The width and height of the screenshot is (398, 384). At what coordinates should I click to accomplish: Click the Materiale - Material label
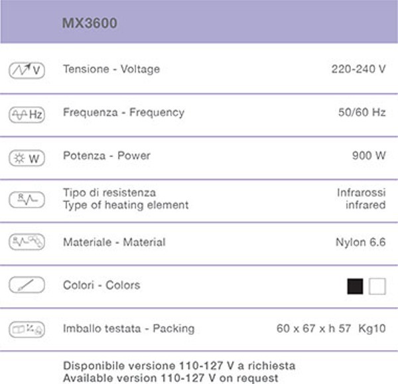coord(114,242)
